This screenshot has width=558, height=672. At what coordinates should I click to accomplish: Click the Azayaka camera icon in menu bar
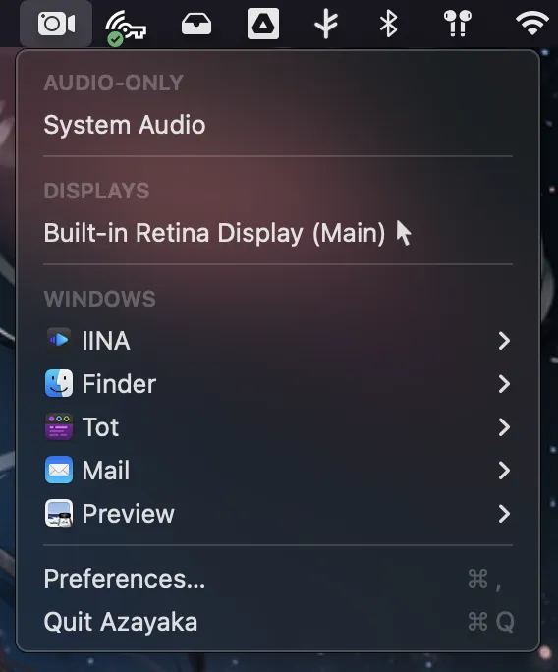[x=56, y=24]
